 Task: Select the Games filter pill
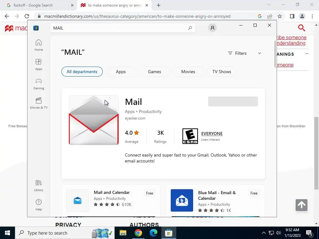point(155,72)
